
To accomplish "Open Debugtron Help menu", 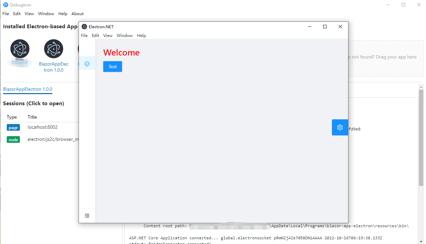I will (x=63, y=14).
